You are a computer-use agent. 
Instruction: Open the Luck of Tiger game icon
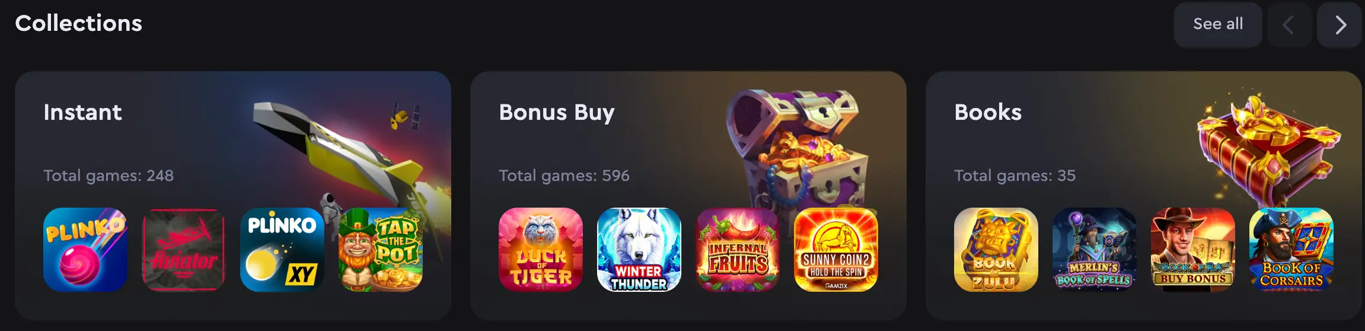(541, 250)
